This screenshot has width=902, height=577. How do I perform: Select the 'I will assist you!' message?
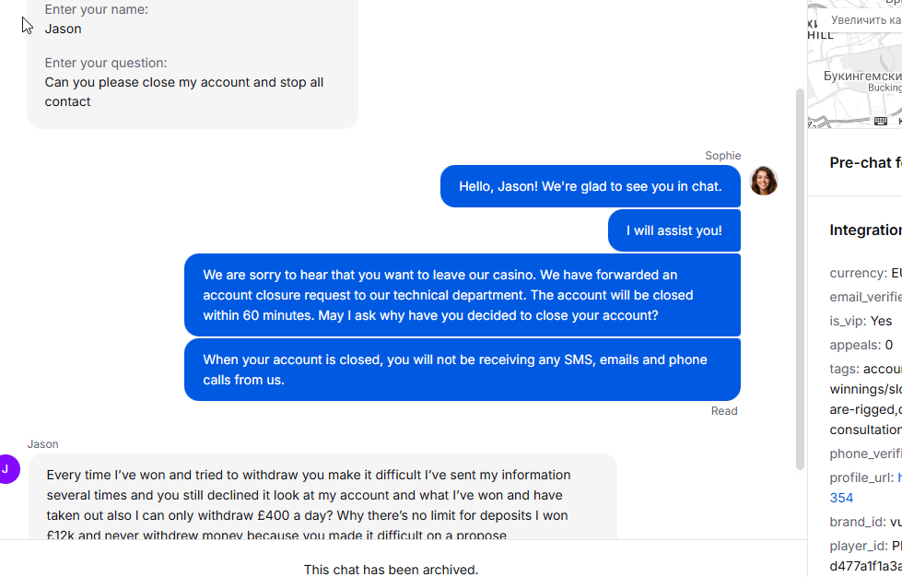point(674,230)
